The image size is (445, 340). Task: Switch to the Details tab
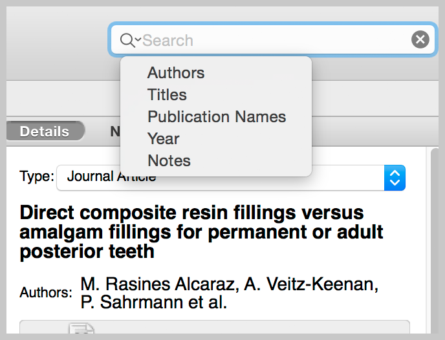click(45, 131)
